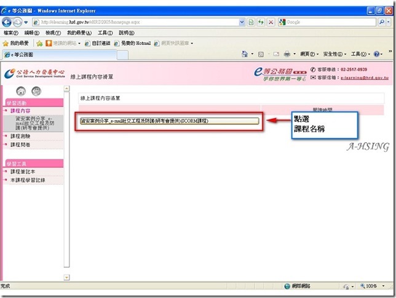Click the read mail envelope icon
This screenshot has height=298, width=396.
[x=276, y=54]
